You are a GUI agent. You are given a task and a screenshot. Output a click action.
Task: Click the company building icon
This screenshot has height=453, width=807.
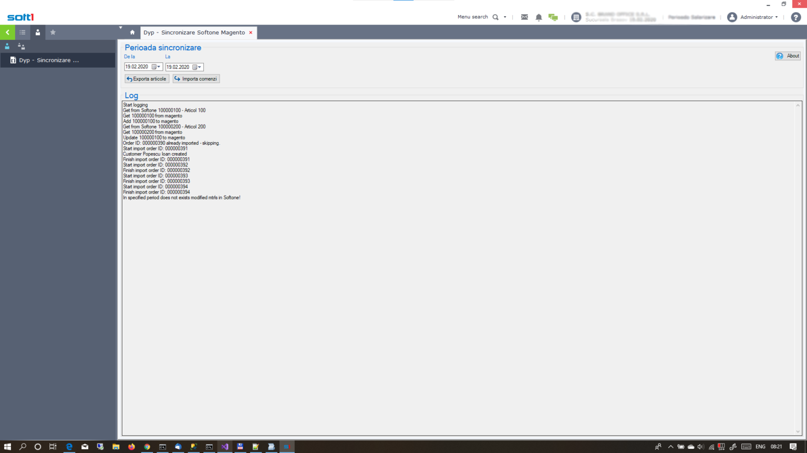click(576, 17)
